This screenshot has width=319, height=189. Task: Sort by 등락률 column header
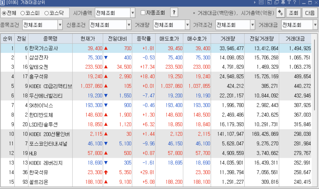[x=144, y=39]
